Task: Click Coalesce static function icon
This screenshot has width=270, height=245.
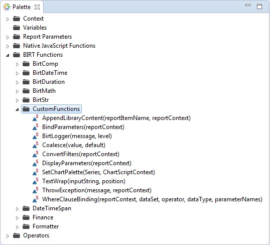Action: coord(36,145)
